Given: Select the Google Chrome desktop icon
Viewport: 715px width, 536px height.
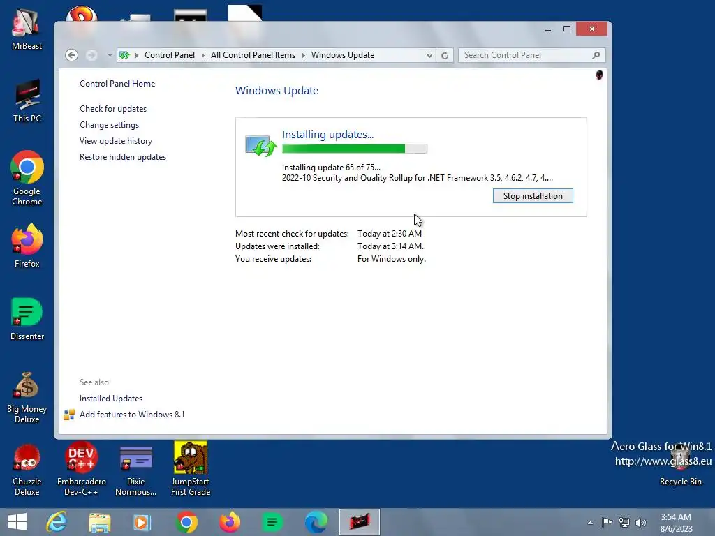Looking at the screenshot, I should 27,178.
